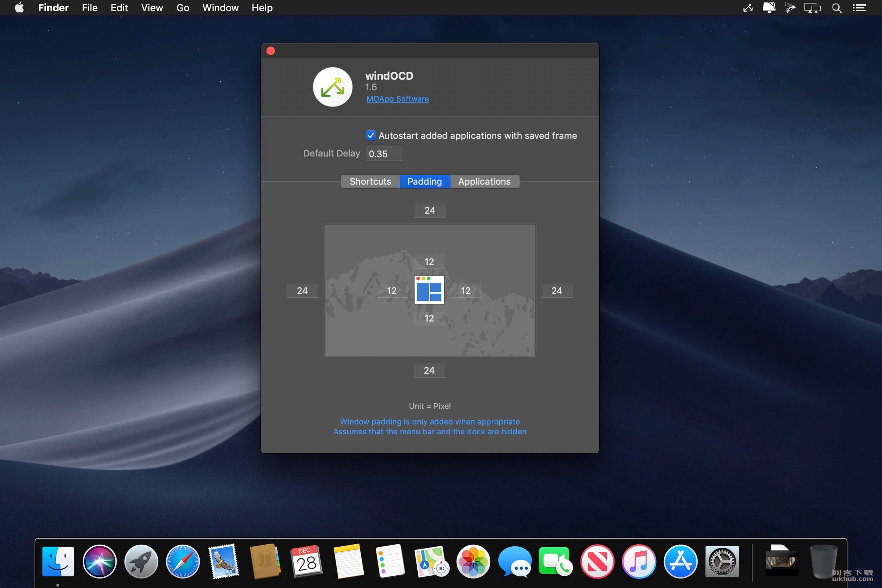The image size is (882, 588).
Task: Click the right outer padding field 24
Action: 557,290
